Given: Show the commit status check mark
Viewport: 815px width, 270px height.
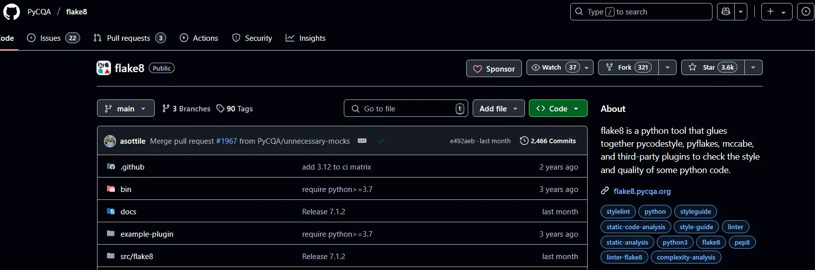Looking at the screenshot, I should click(381, 141).
